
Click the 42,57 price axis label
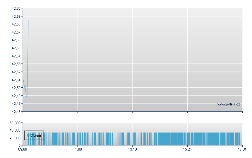click(x=16, y=32)
